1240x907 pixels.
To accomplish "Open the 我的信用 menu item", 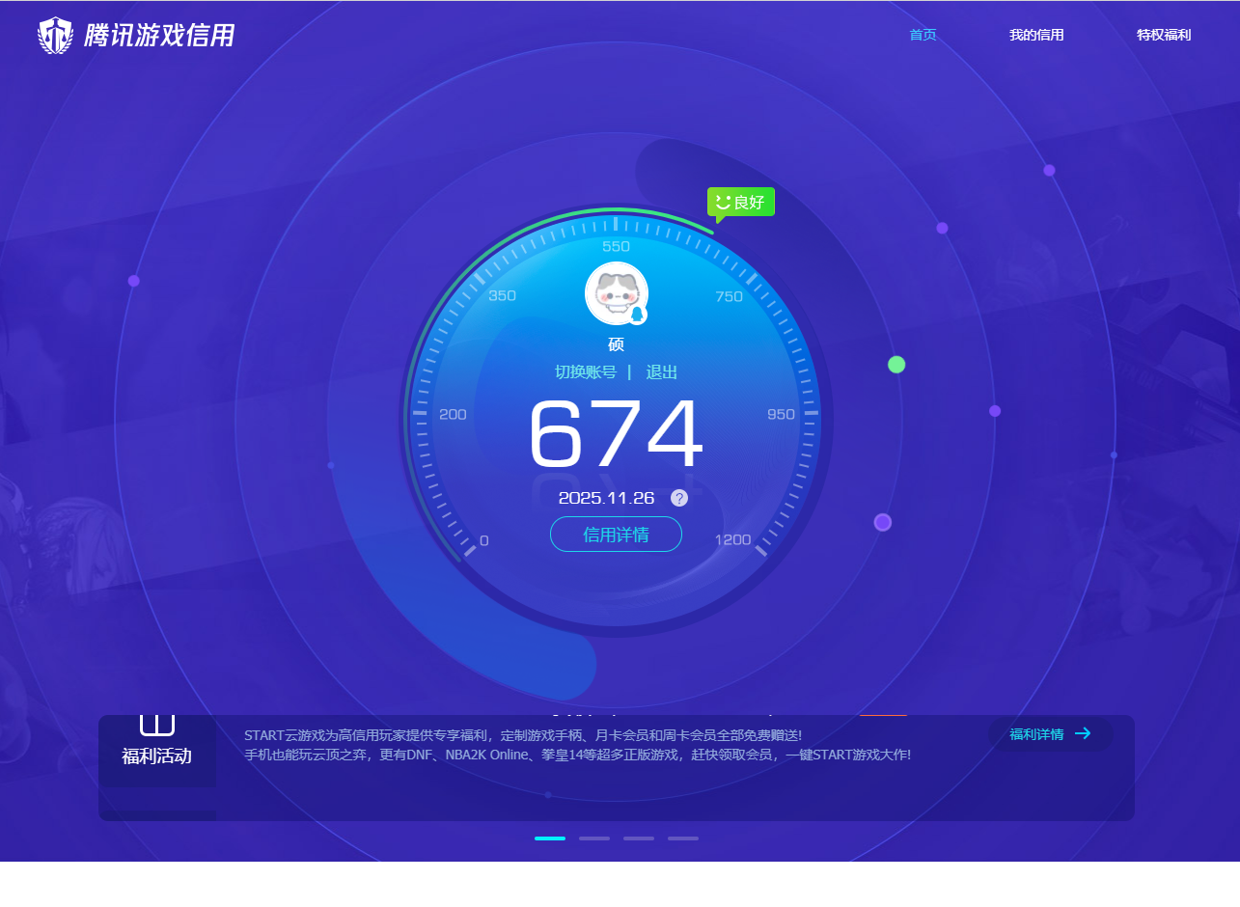I will point(1036,35).
